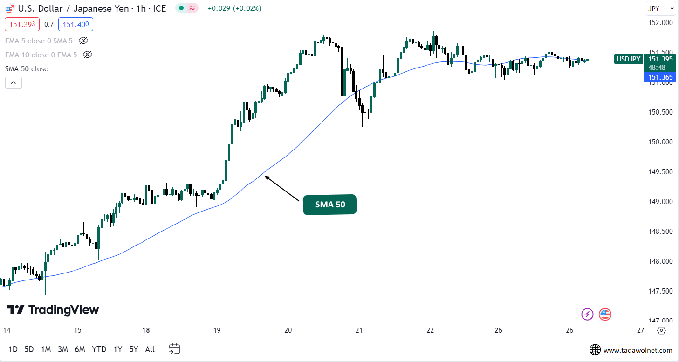Click the spread value 0.7

pos(48,24)
